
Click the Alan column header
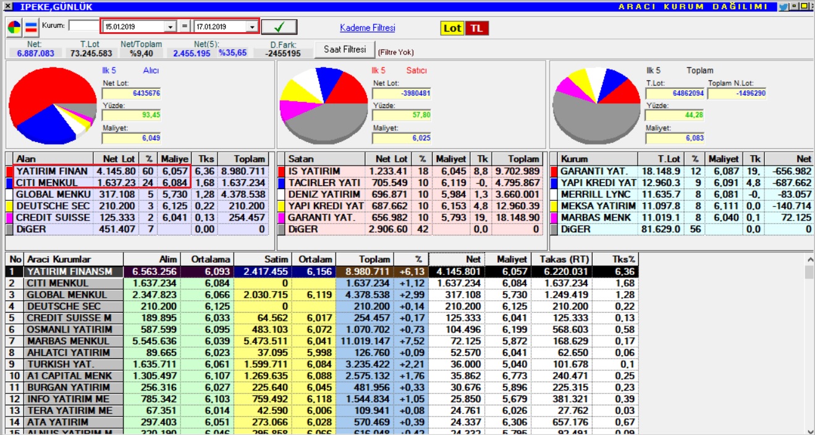(53, 159)
